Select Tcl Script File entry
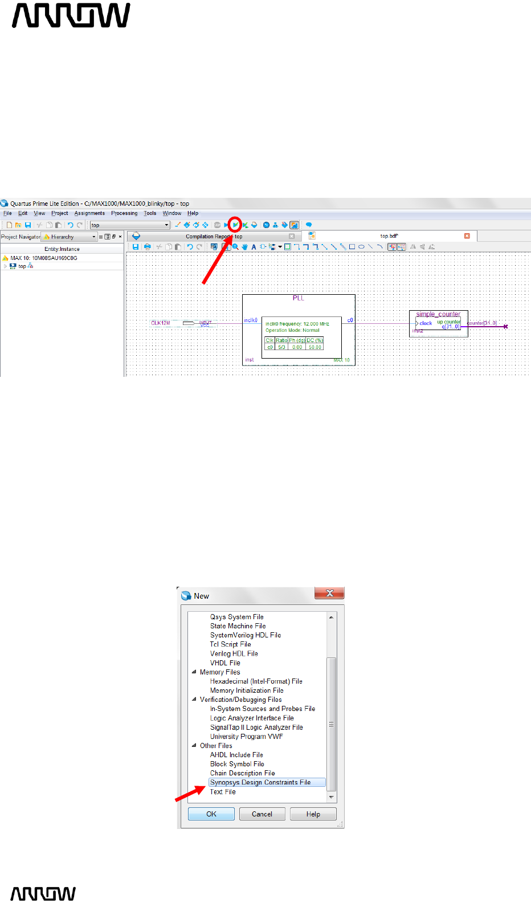This screenshot has height=902, width=531. pos(230,644)
